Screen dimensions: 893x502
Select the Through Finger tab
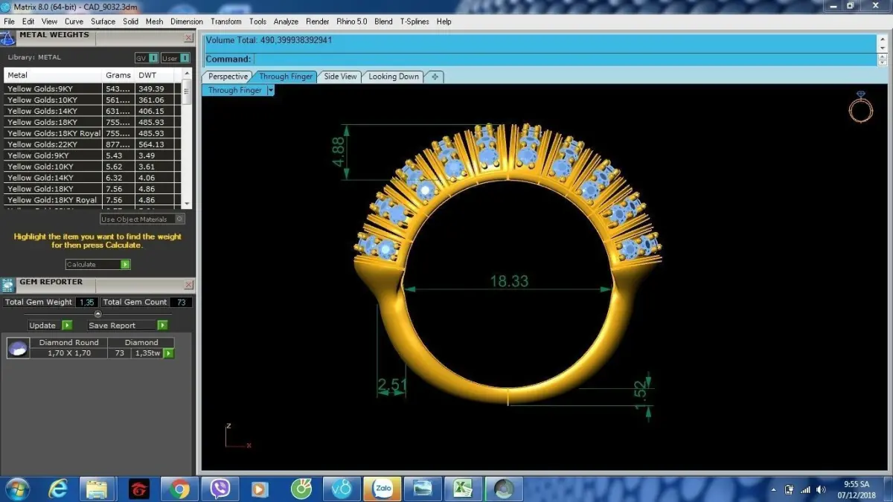(286, 77)
